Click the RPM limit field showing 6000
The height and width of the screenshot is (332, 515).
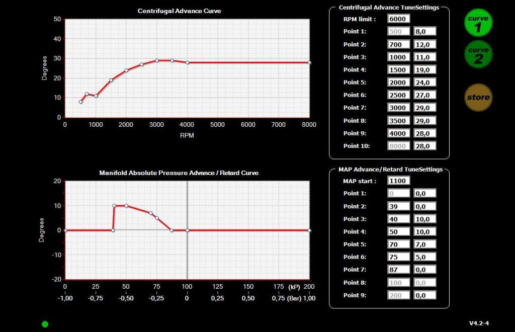399,19
